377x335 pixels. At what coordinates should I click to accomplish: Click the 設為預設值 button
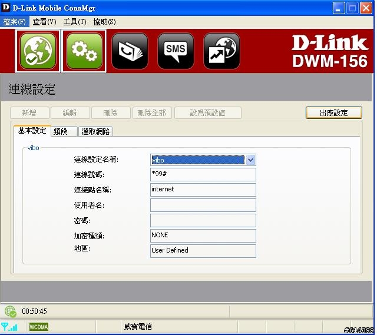pos(208,112)
